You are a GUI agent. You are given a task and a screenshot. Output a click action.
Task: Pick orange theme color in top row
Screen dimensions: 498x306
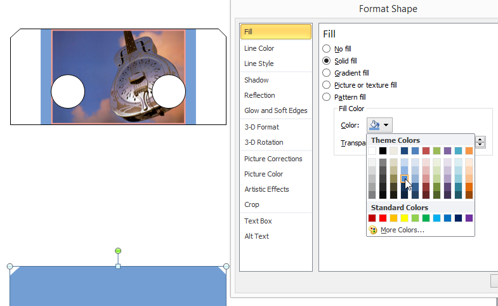[469, 150]
